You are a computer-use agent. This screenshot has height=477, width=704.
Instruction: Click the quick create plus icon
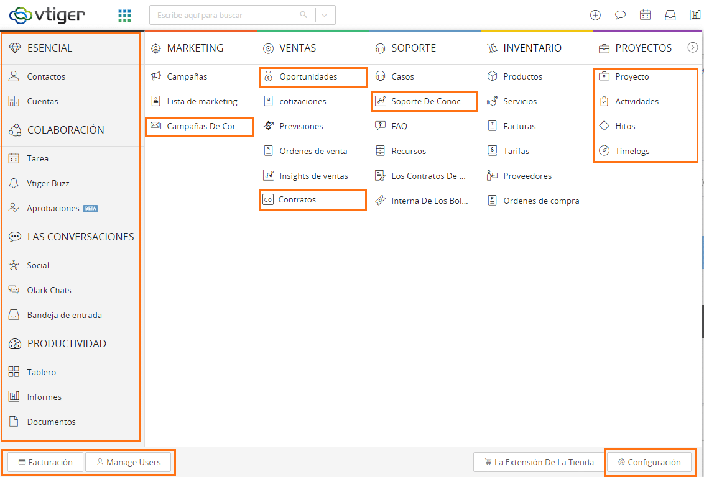[x=595, y=16]
